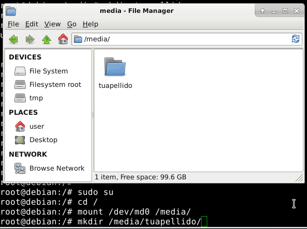Screen dimensions: 307x229
Task: Open the Go menu
Action: [x=72, y=24]
